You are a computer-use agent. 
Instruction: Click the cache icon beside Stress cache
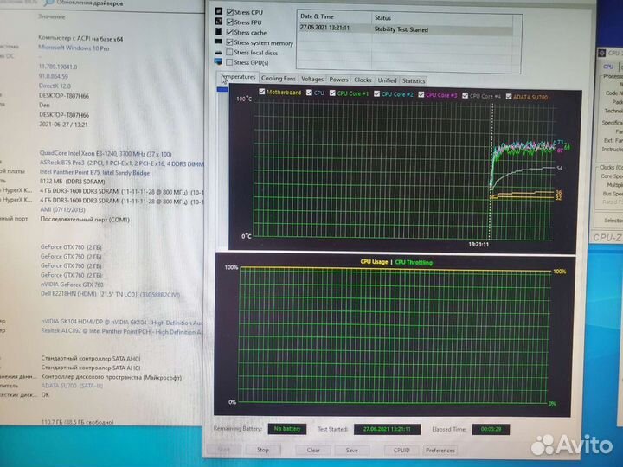tap(219, 31)
